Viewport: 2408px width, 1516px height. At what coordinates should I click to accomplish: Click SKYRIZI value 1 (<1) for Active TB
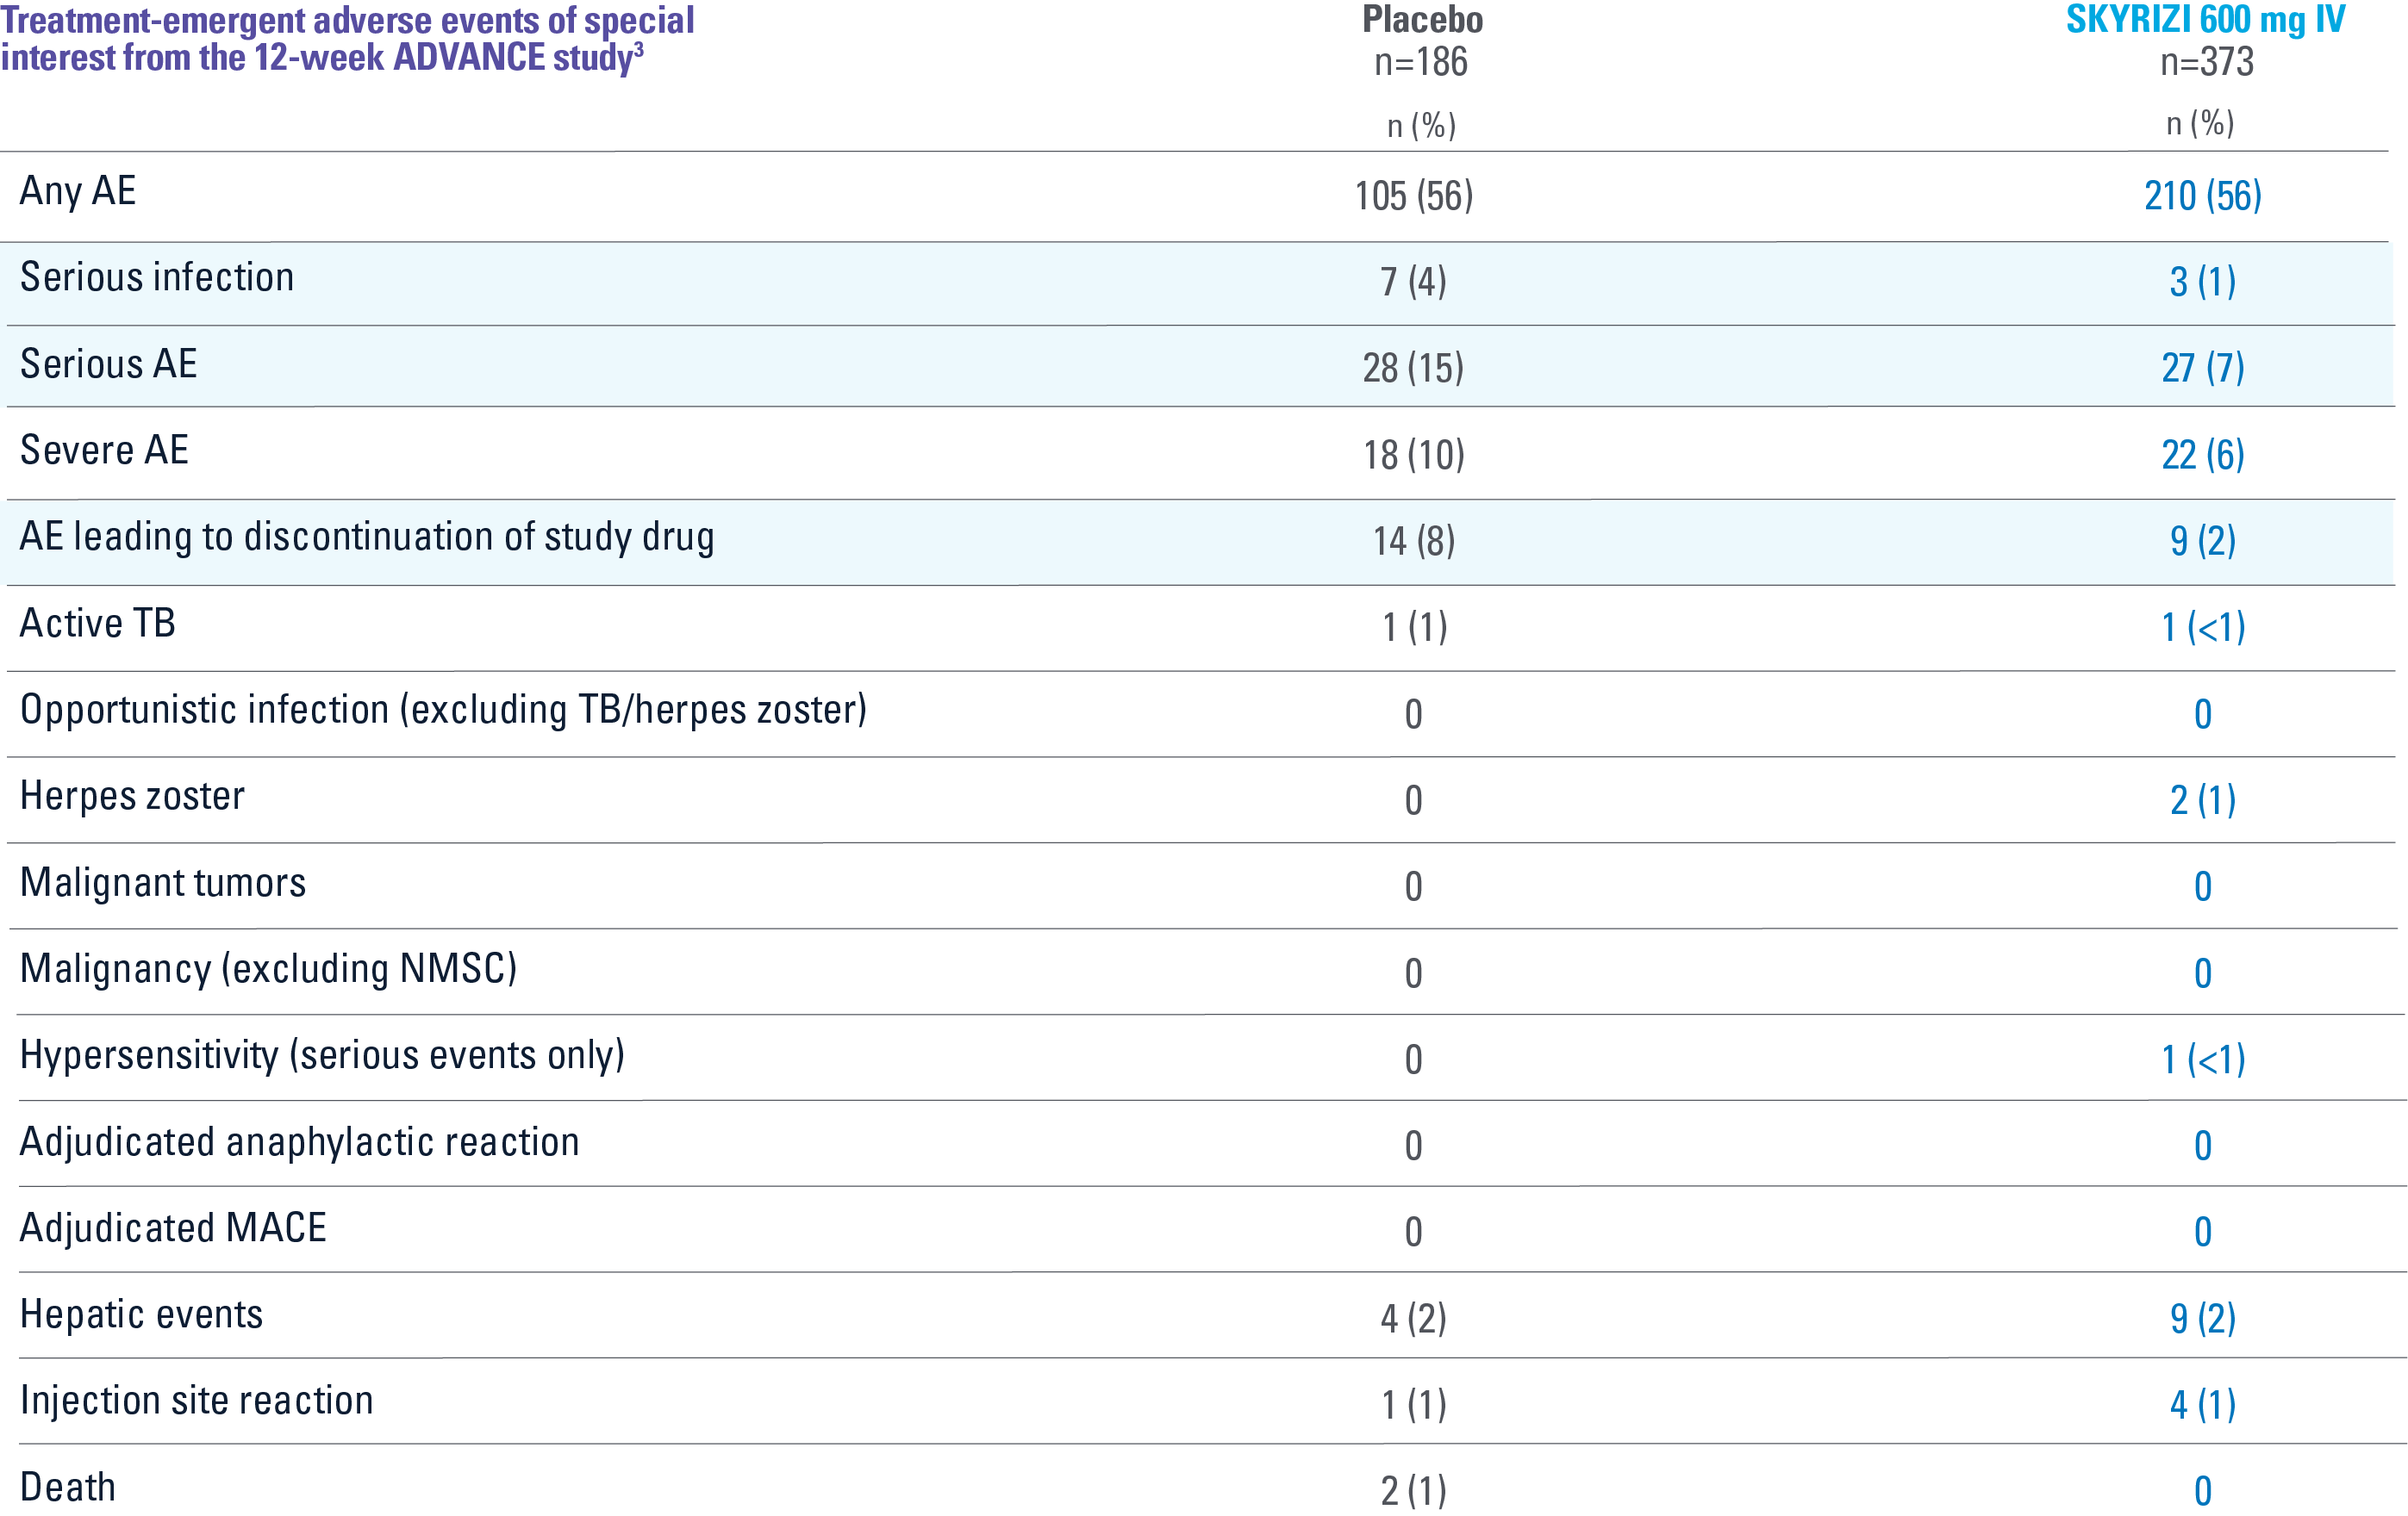click(x=2203, y=628)
